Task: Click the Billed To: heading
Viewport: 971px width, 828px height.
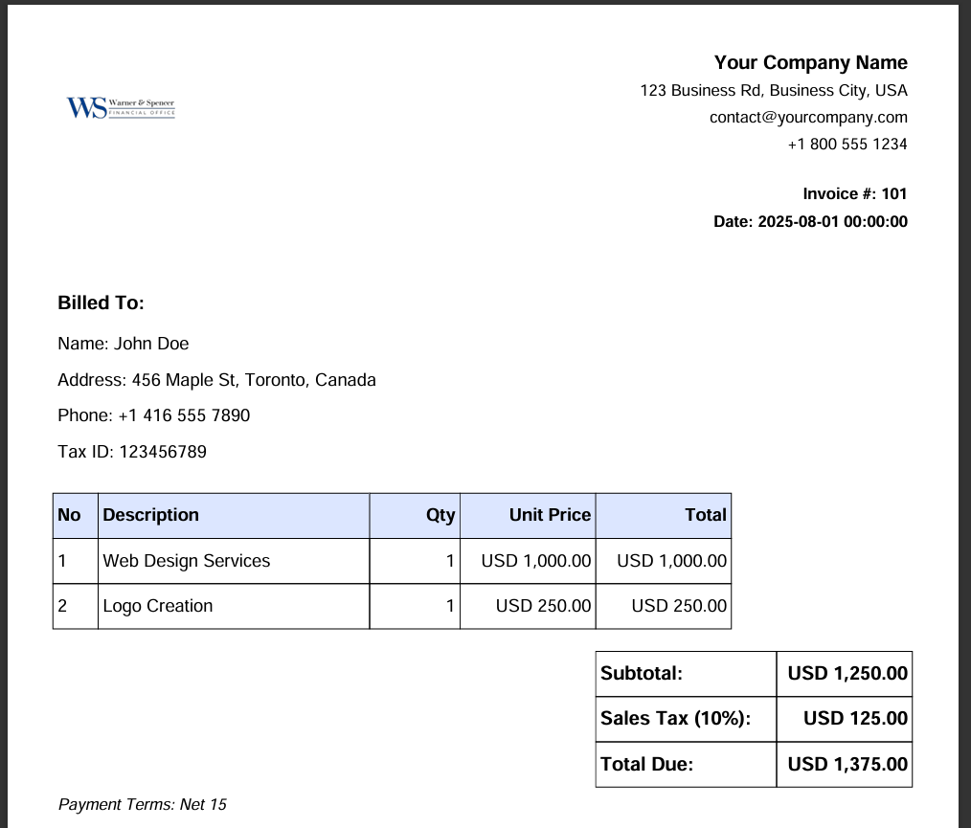Action: pos(101,302)
